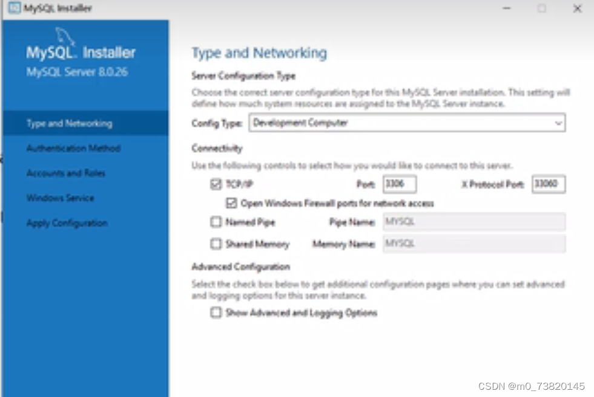Click the Connectivity section label
Image resolution: width=594 pixels, height=397 pixels.
coord(217,148)
